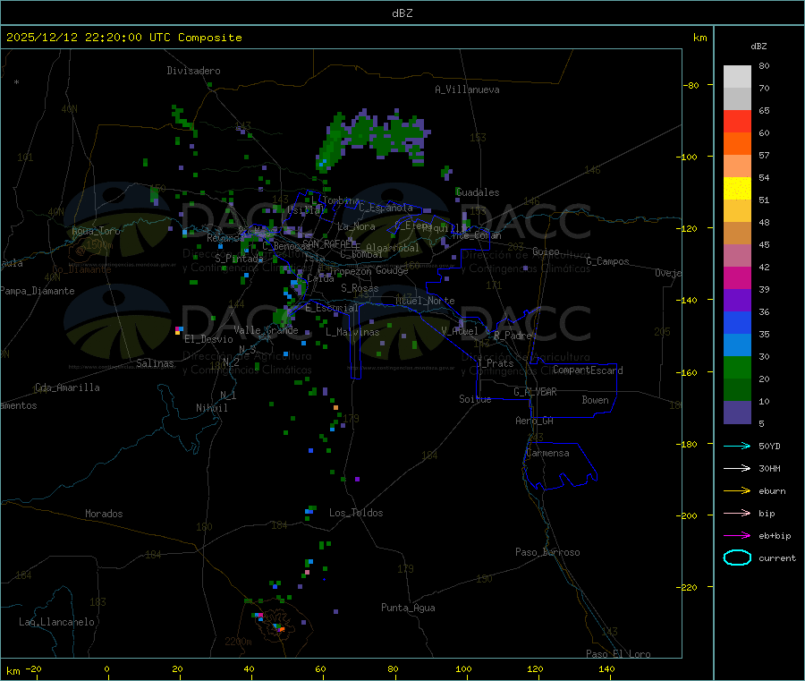The height and width of the screenshot is (681, 805).
Task: Click the 'G_Campos' map label
Action: [607, 261]
